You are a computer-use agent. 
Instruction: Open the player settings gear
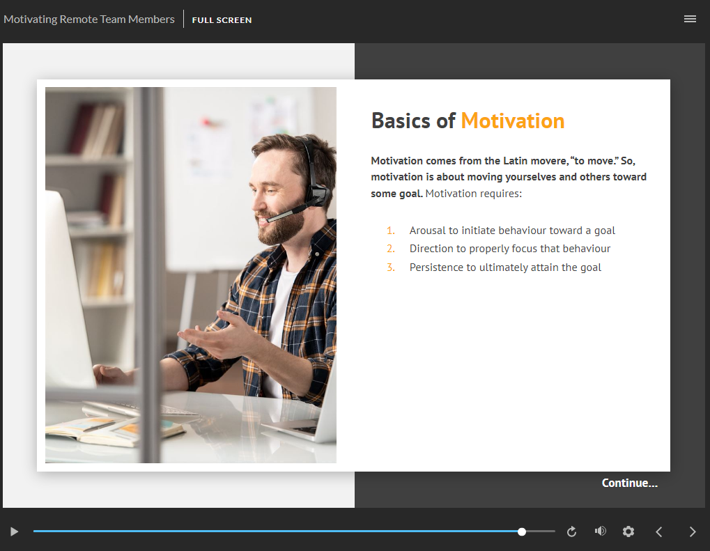pos(628,531)
